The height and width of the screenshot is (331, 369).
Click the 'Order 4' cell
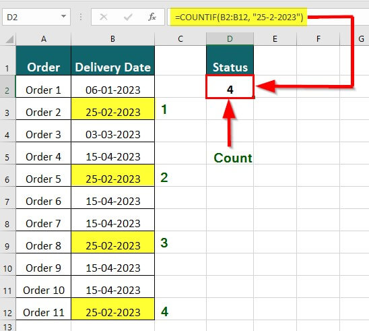[x=43, y=153]
